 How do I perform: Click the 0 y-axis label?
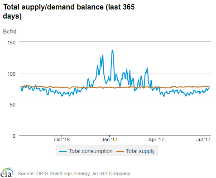point(14,136)
